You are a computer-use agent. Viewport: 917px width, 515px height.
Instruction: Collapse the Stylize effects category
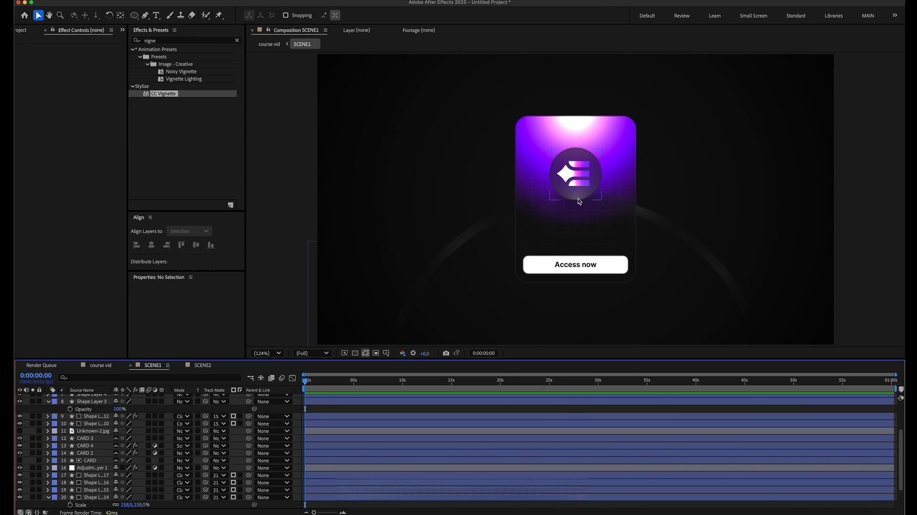[133, 86]
